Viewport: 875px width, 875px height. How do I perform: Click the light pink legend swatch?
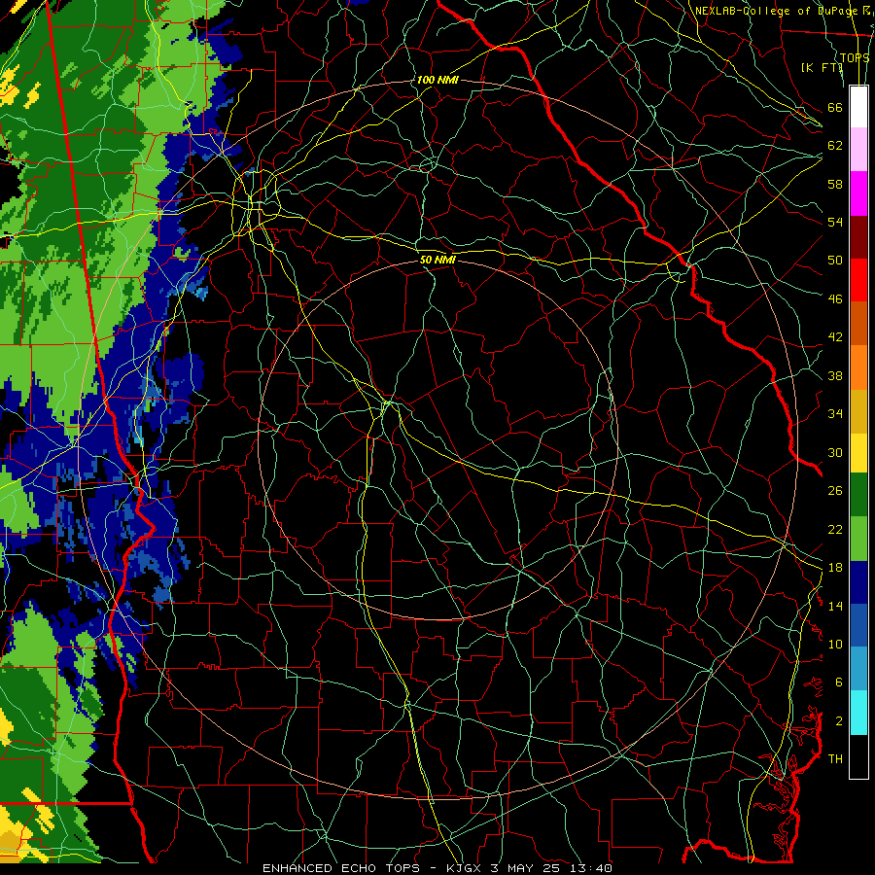pyautogui.click(x=858, y=149)
